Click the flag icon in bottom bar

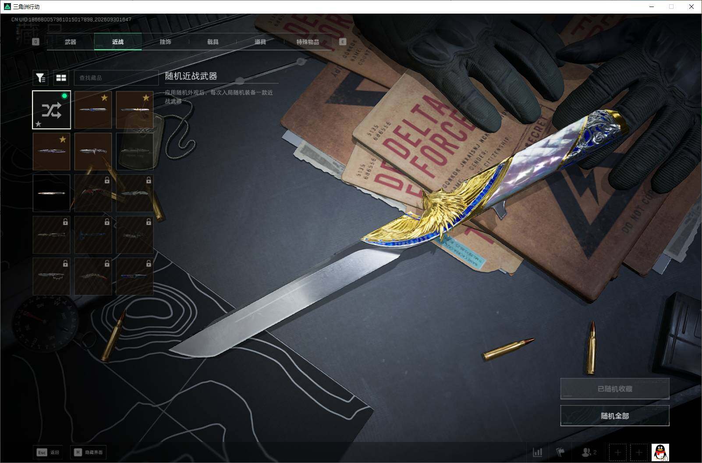pos(560,452)
